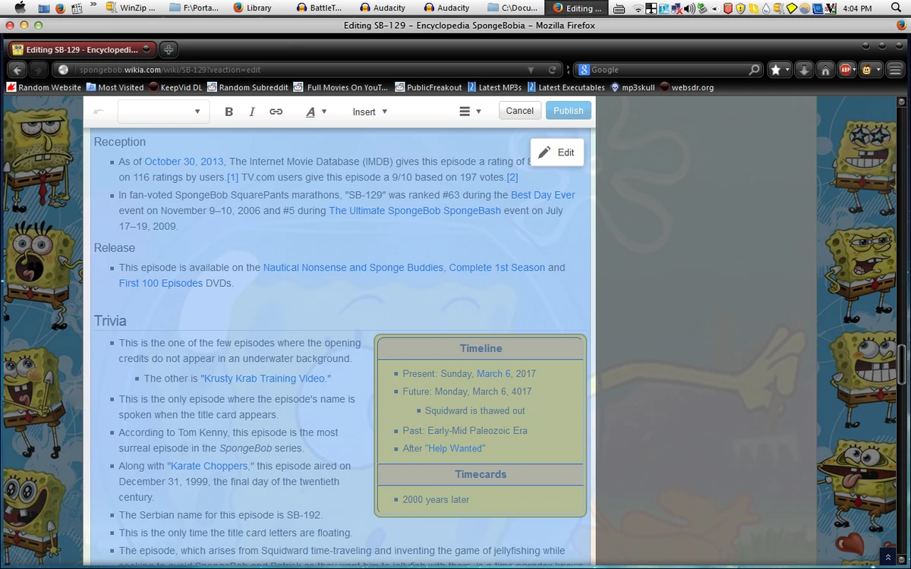
Task: Cancel editing the SB-129 page
Action: pos(519,110)
